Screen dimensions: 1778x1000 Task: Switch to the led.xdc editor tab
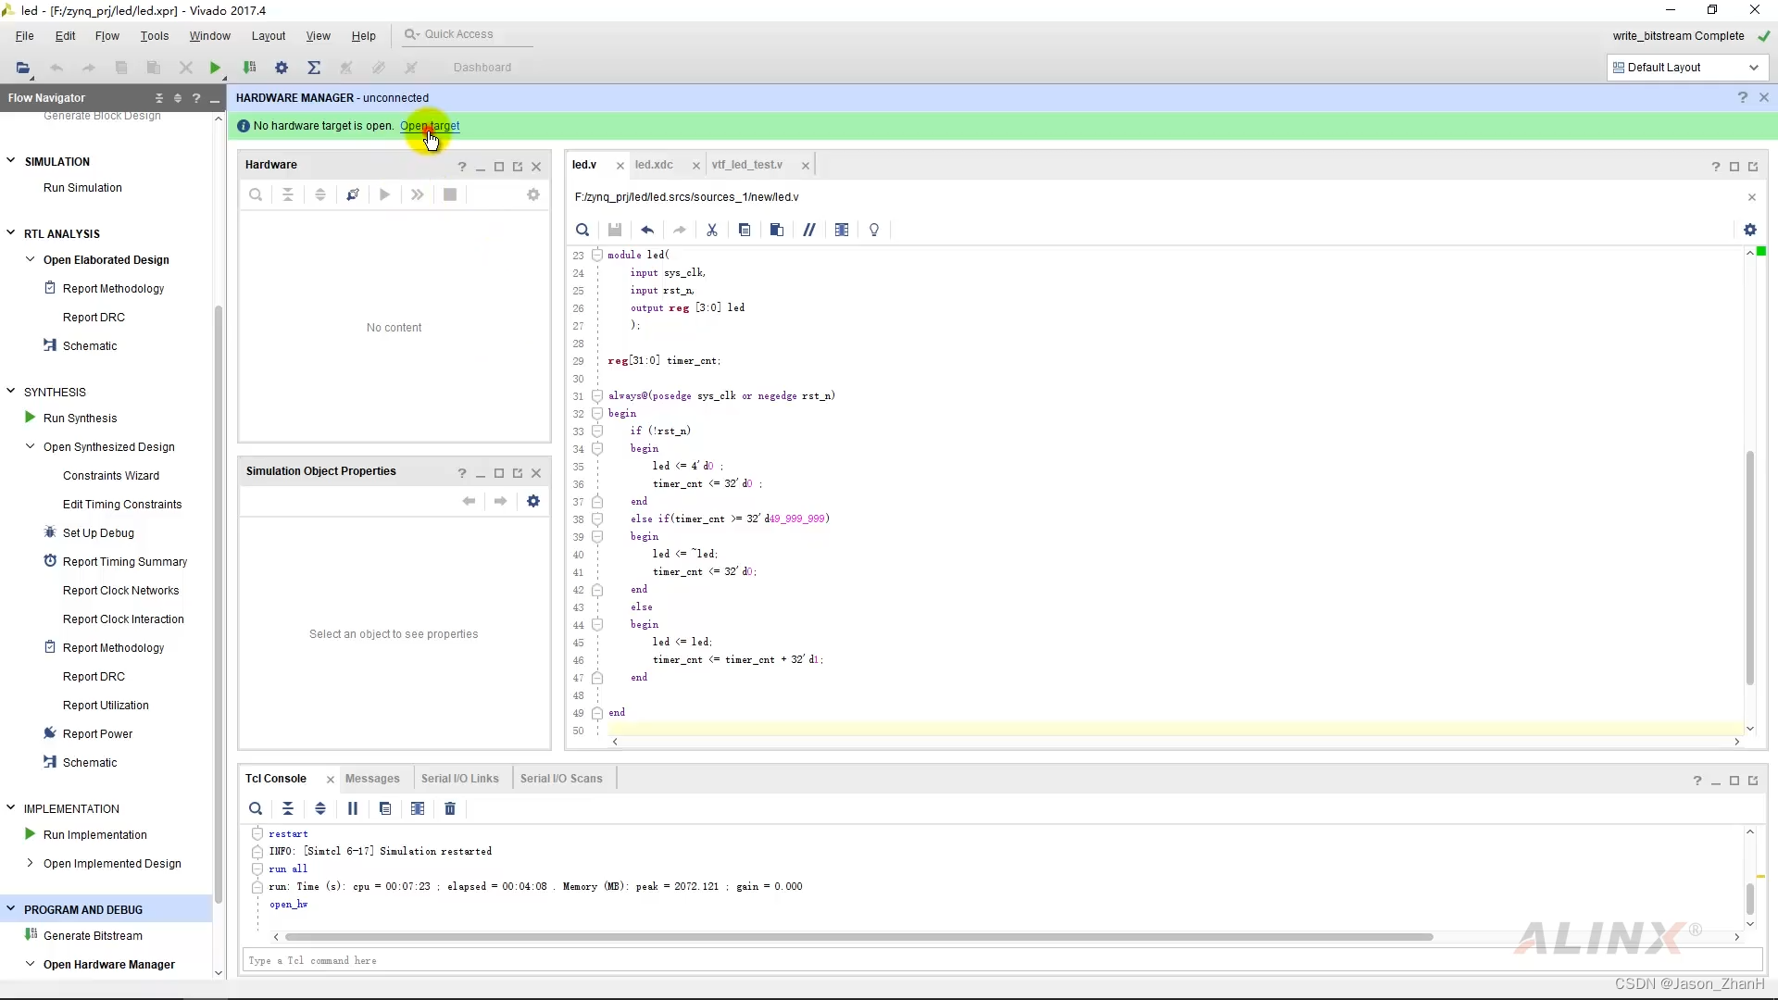tap(654, 165)
